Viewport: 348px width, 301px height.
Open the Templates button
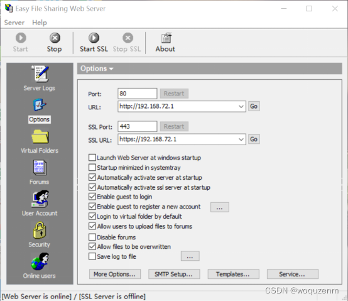233,274
